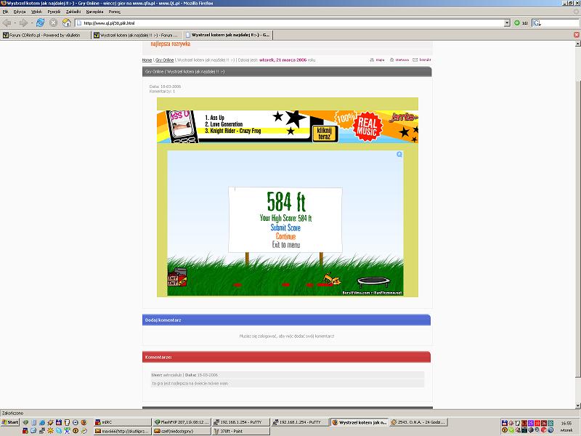Open szef(niedostepny) chat from taskbar
This screenshot has width=581, height=436.
tap(181, 431)
